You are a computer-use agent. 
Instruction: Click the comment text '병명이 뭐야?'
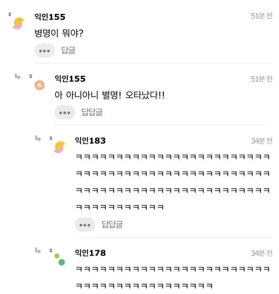pyautogui.click(x=59, y=33)
